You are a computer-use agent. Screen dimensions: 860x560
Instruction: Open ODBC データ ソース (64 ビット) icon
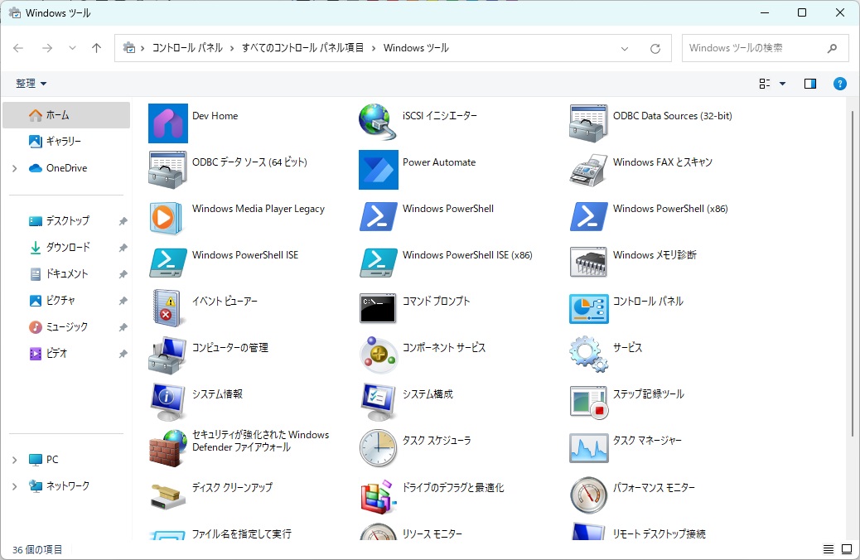[x=168, y=170]
